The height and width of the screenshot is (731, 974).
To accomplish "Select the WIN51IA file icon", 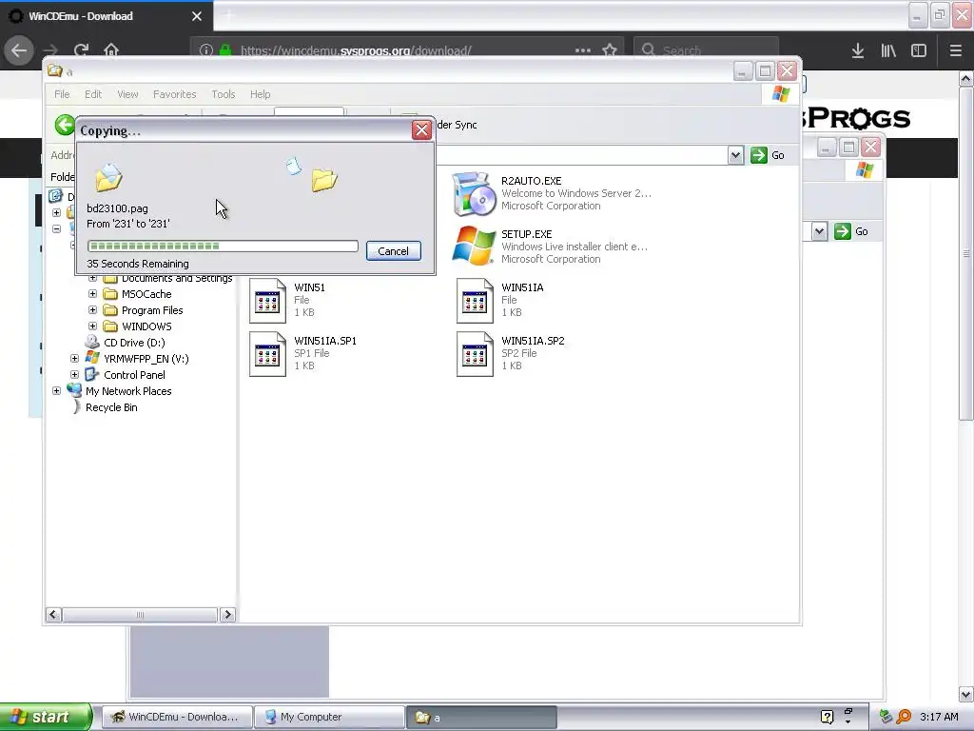I will (x=475, y=301).
